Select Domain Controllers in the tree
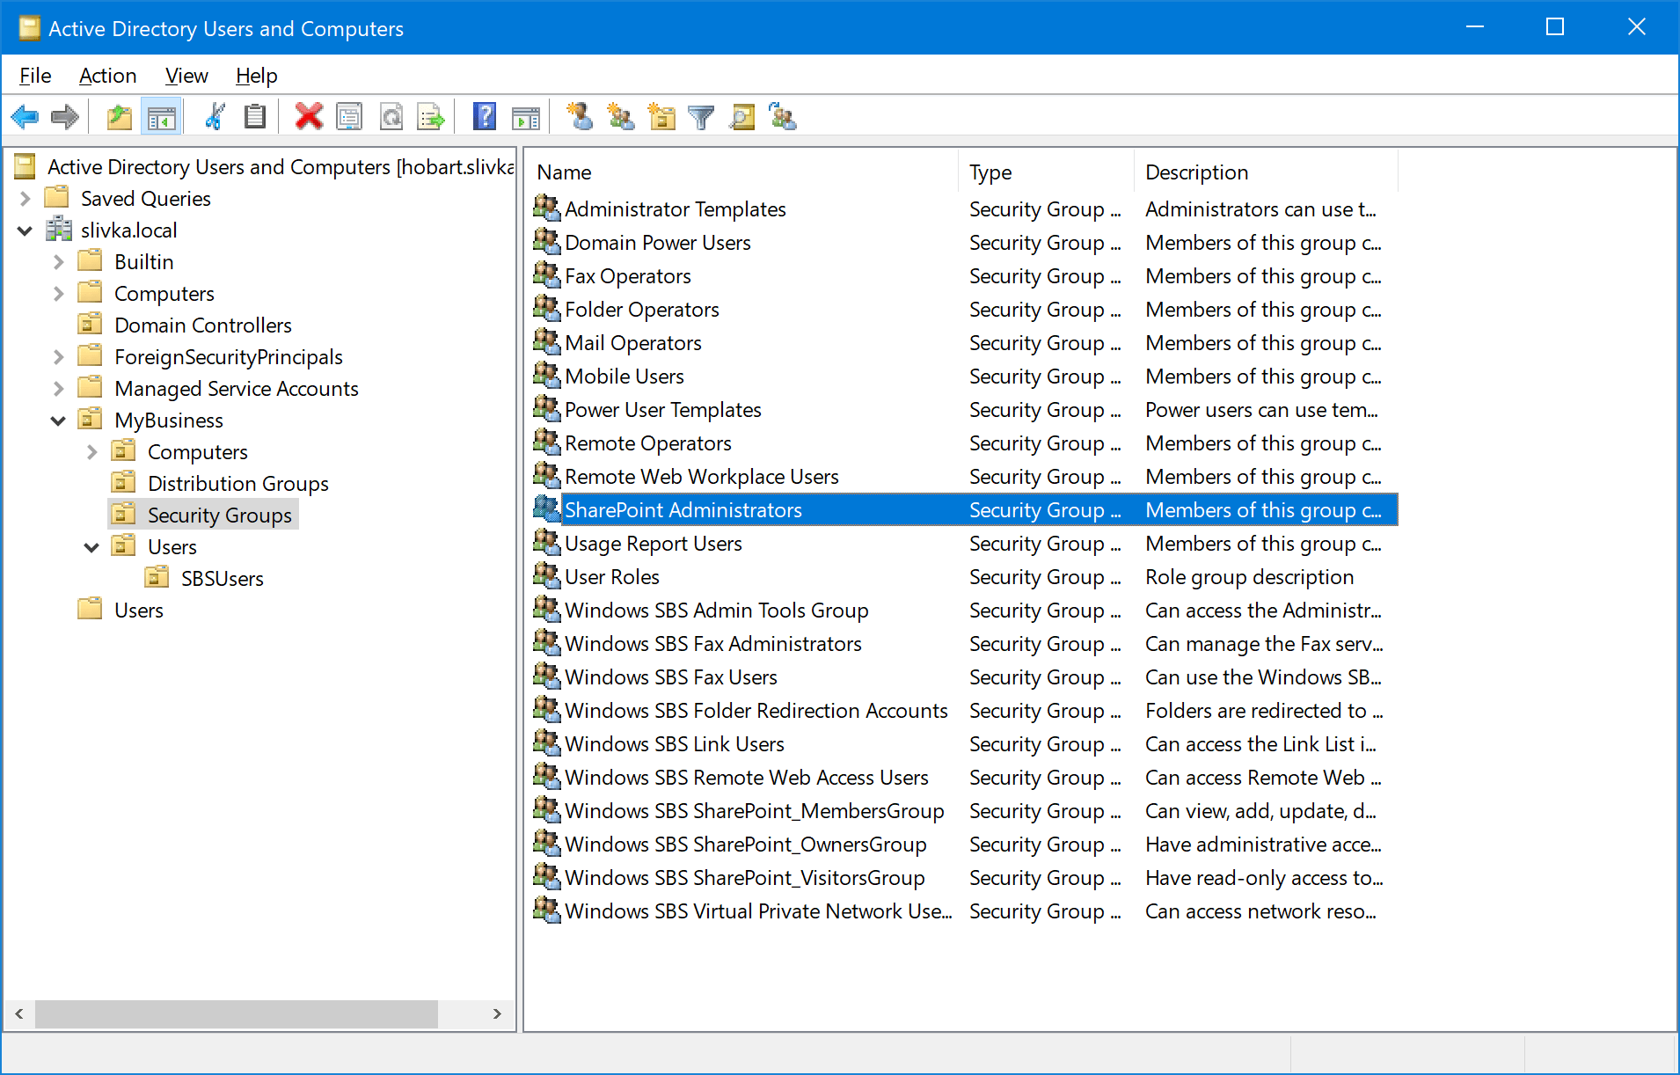Image resolution: width=1680 pixels, height=1075 pixels. [x=203, y=325]
